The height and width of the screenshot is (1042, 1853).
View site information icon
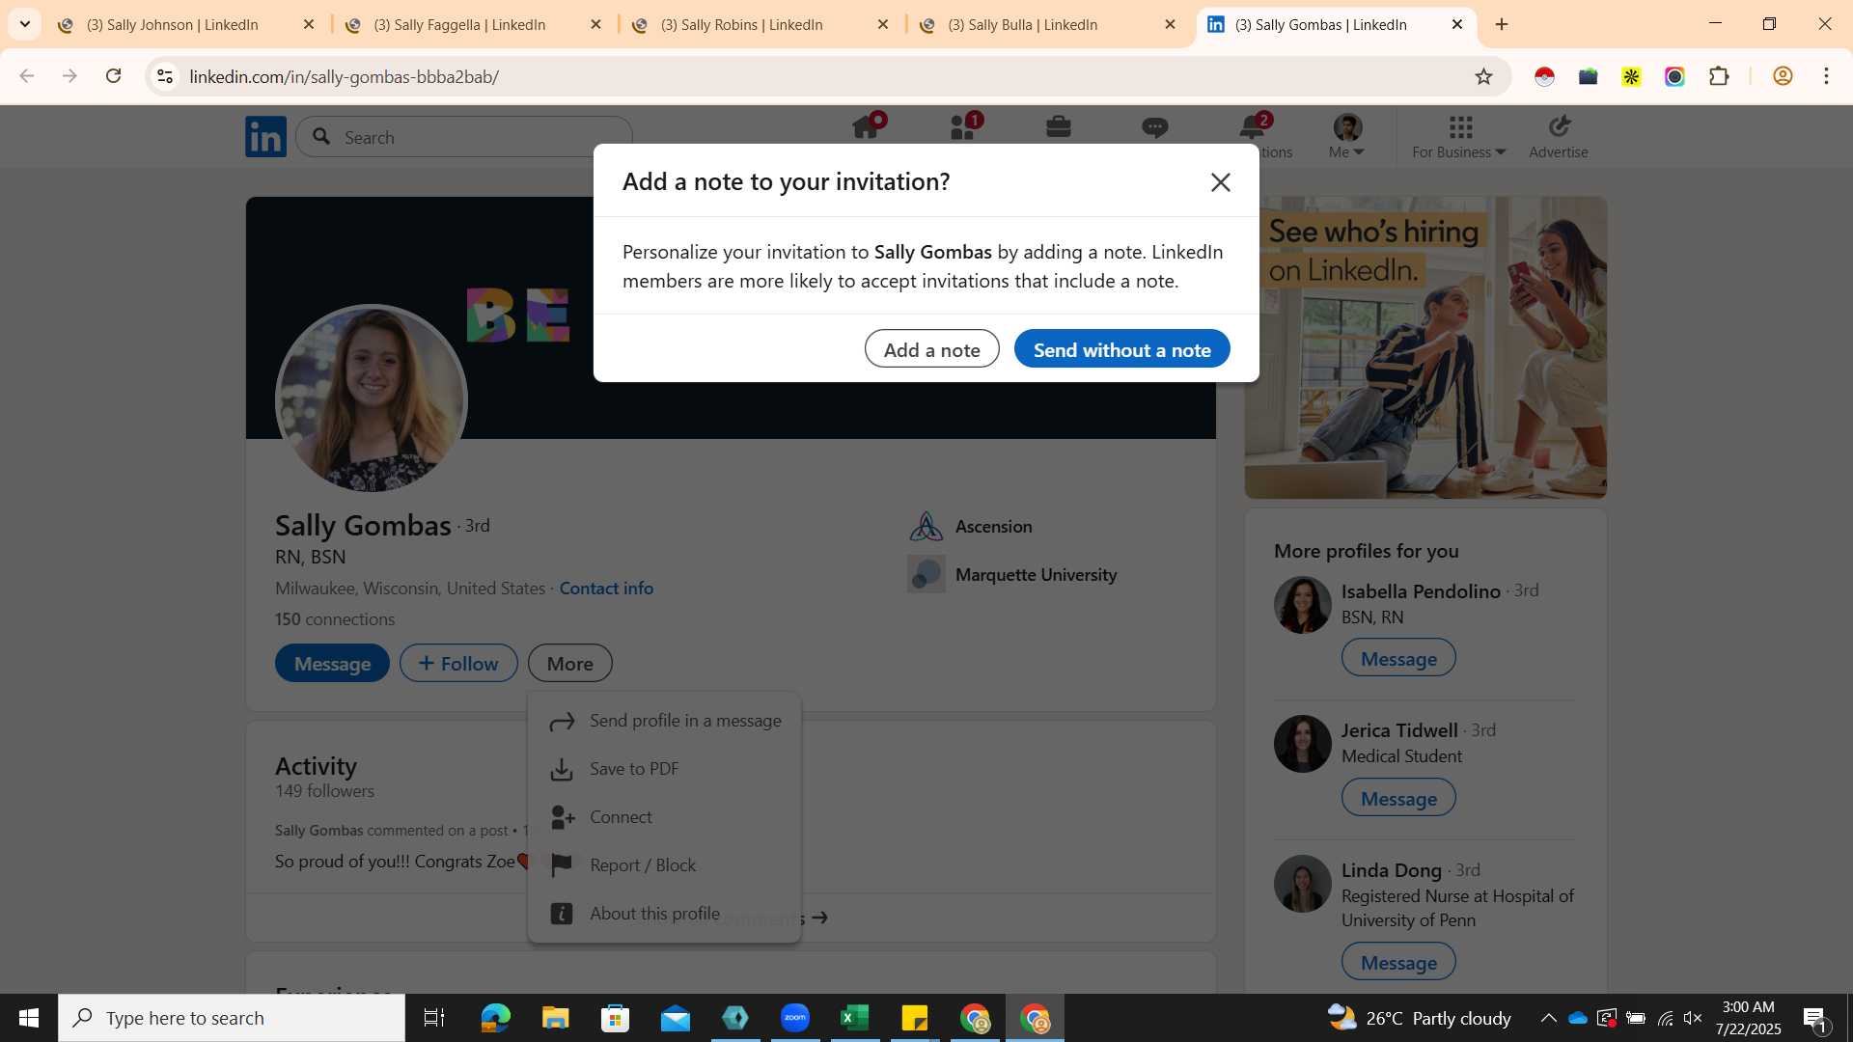(x=165, y=76)
